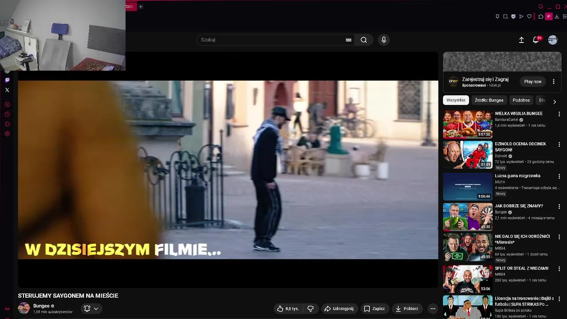Open options for Luzna guma rozgrzewka video
This screenshot has height=319, width=567.
tap(559, 176)
